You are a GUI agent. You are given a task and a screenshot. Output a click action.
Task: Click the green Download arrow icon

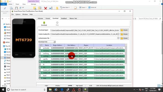tap(44, 23)
